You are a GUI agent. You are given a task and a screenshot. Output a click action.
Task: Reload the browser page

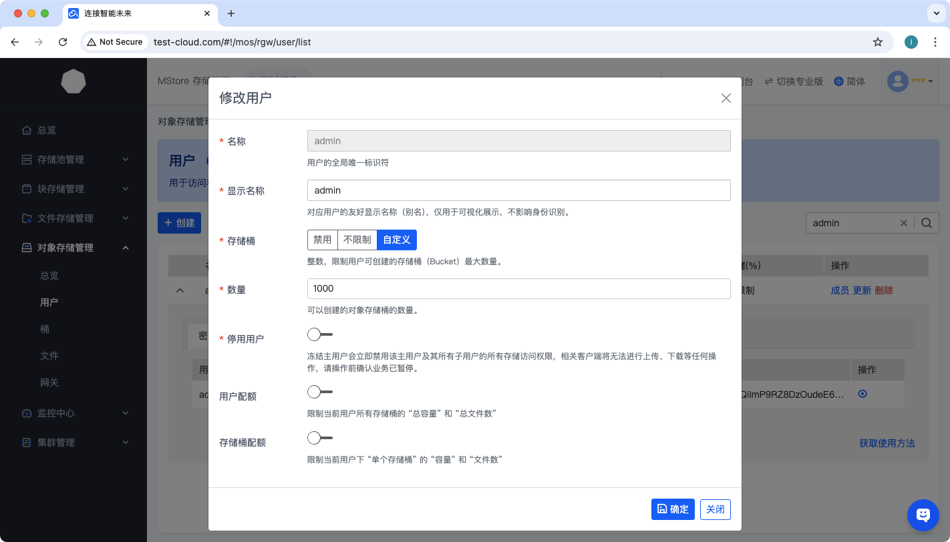[63, 42]
